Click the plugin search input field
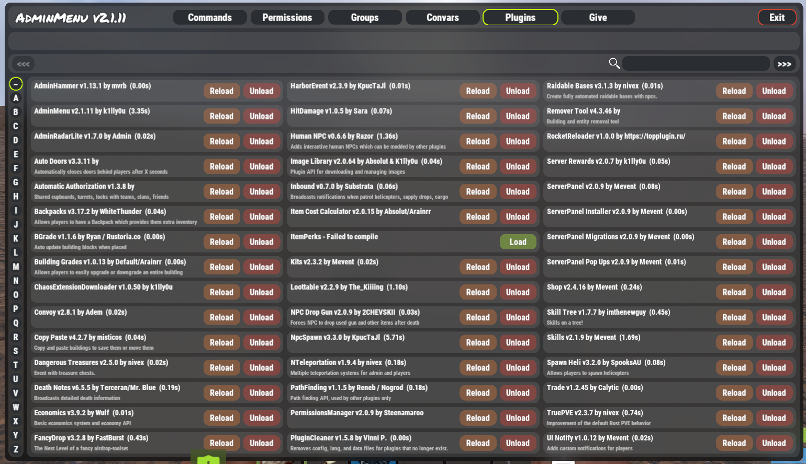This screenshot has width=806, height=464. pyautogui.click(x=696, y=64)
